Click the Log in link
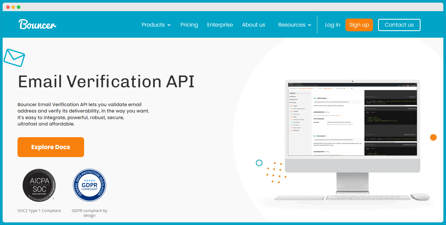This screenshot has height=225, width=446. (332, 25)
